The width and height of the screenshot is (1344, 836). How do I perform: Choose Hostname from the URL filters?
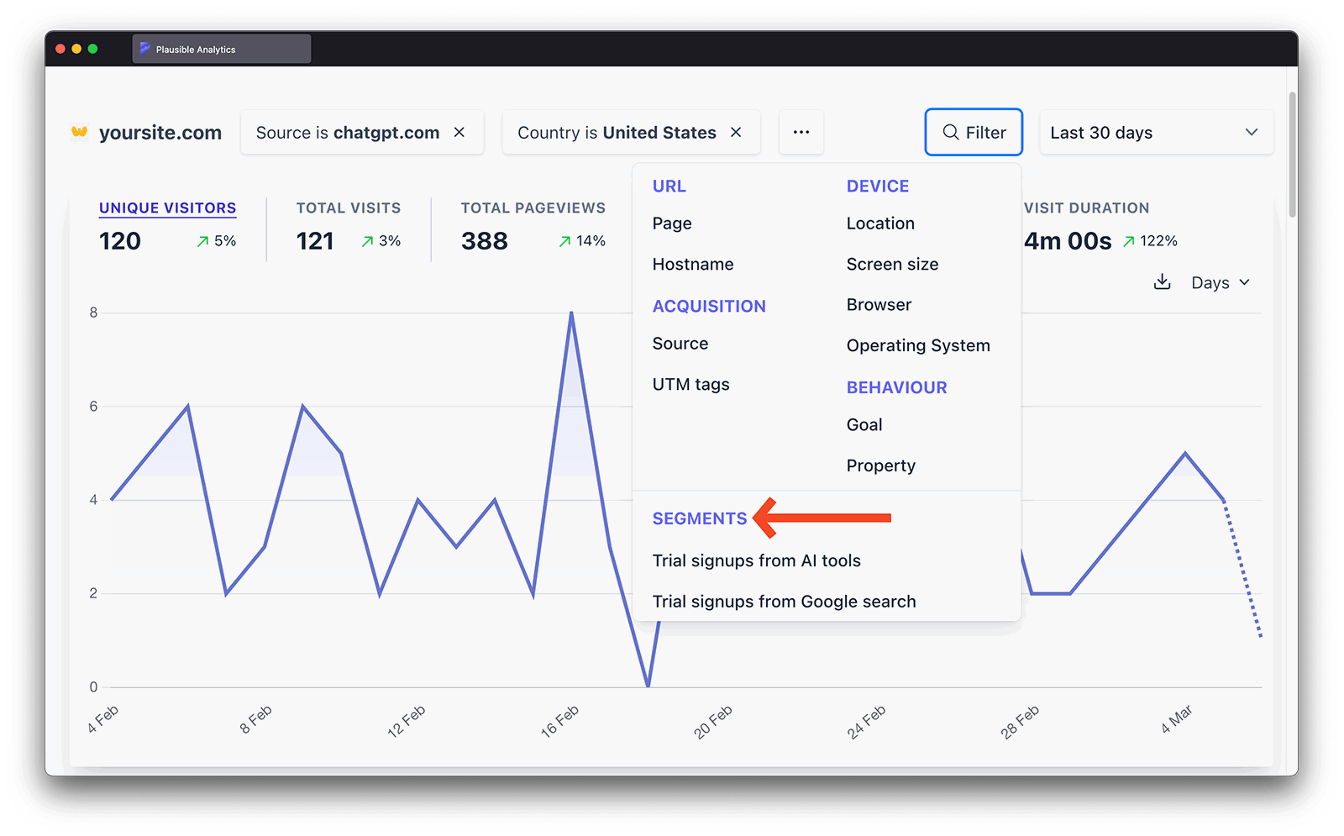[x=693, y=265]
